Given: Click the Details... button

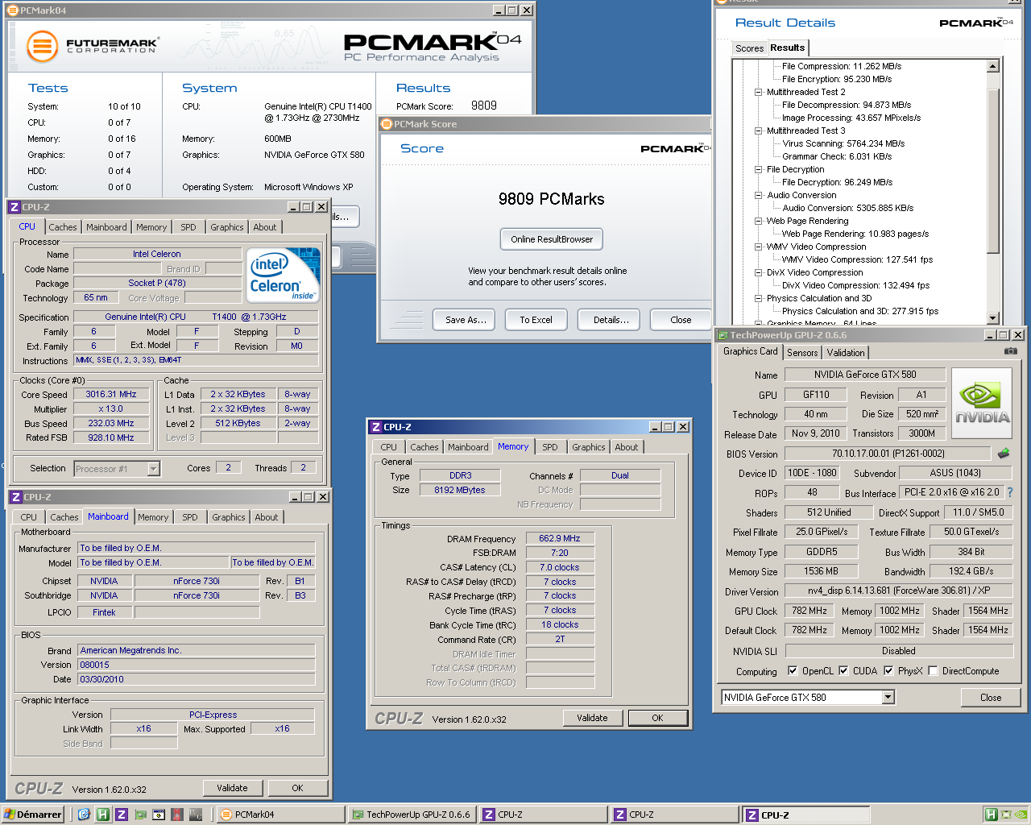Looking at the screenshot, I should [x=611, y=320].
